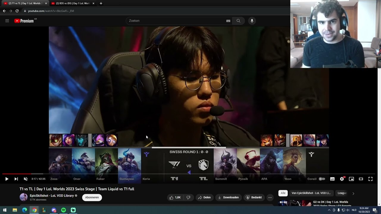
Task: Open the Windows notification center
Action: tap(375, 210)
